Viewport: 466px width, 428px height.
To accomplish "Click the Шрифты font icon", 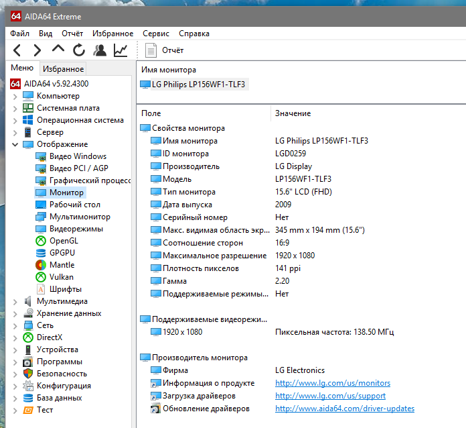I will pyautogui.click(x=41, y=289).
